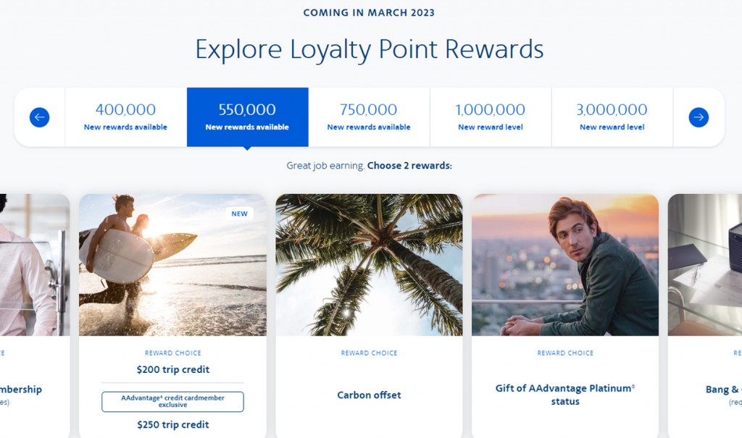This screenshot has width=742, height=438.
Task: Click the right arrow carousel button
Action: click(x=699, y=117)
